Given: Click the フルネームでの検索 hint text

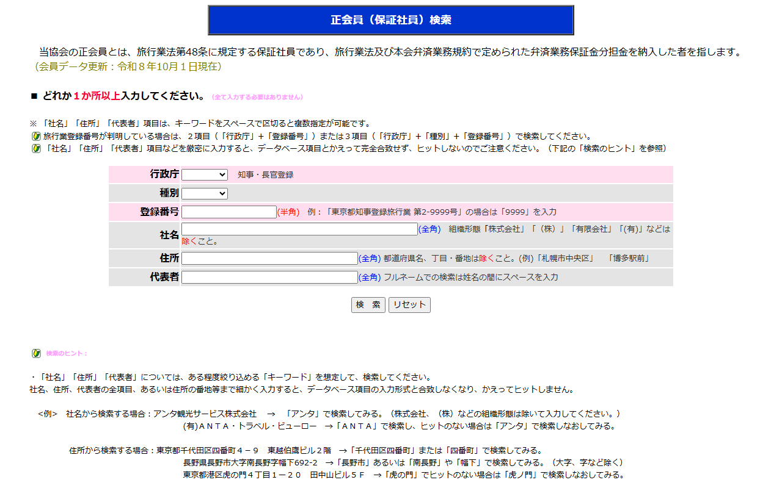Looking at the screenshot, I should point(471,277).
